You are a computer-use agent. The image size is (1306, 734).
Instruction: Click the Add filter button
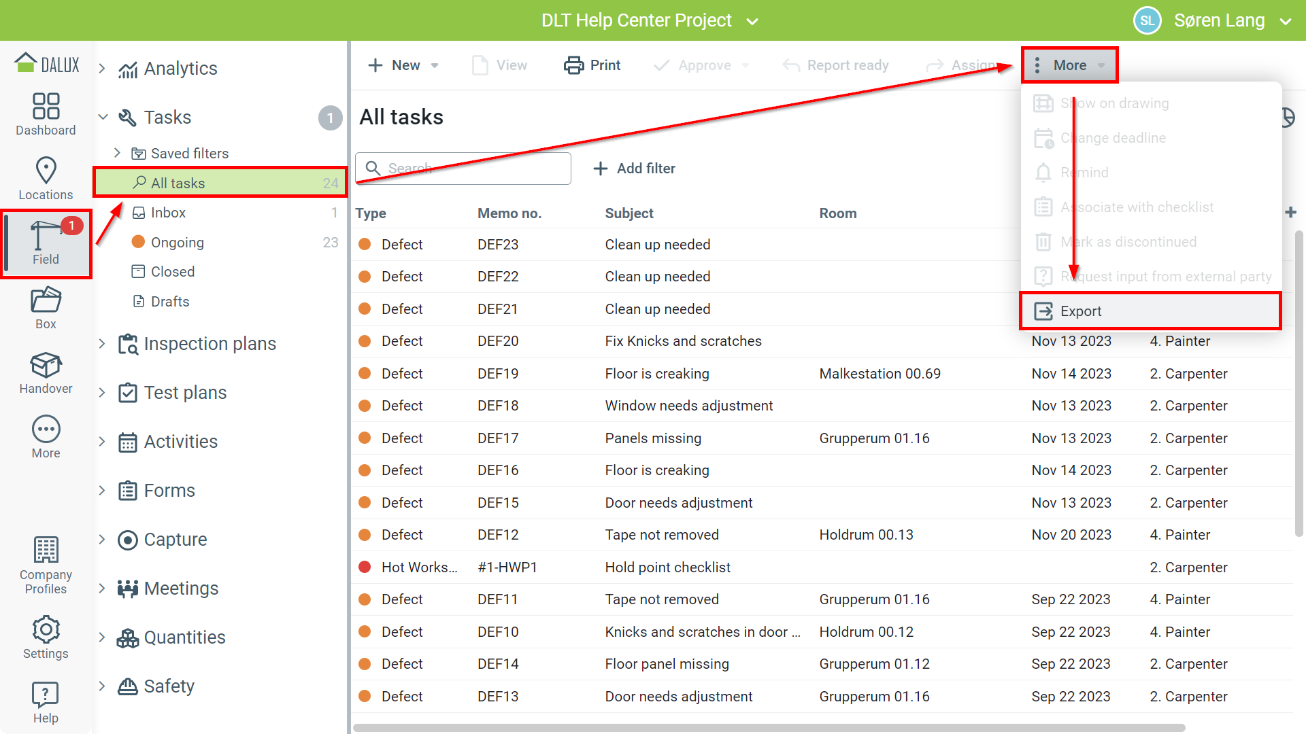[634, 169]
